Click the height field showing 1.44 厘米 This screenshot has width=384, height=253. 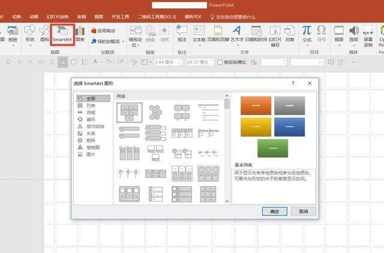click(x=168, y=62)
